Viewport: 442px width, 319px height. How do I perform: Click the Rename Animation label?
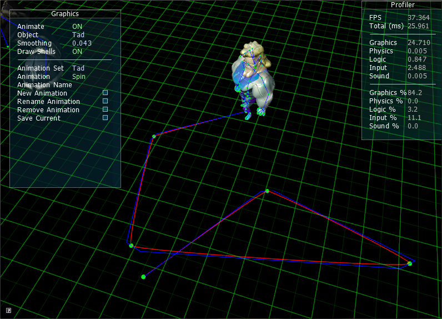tap(48, 102)
